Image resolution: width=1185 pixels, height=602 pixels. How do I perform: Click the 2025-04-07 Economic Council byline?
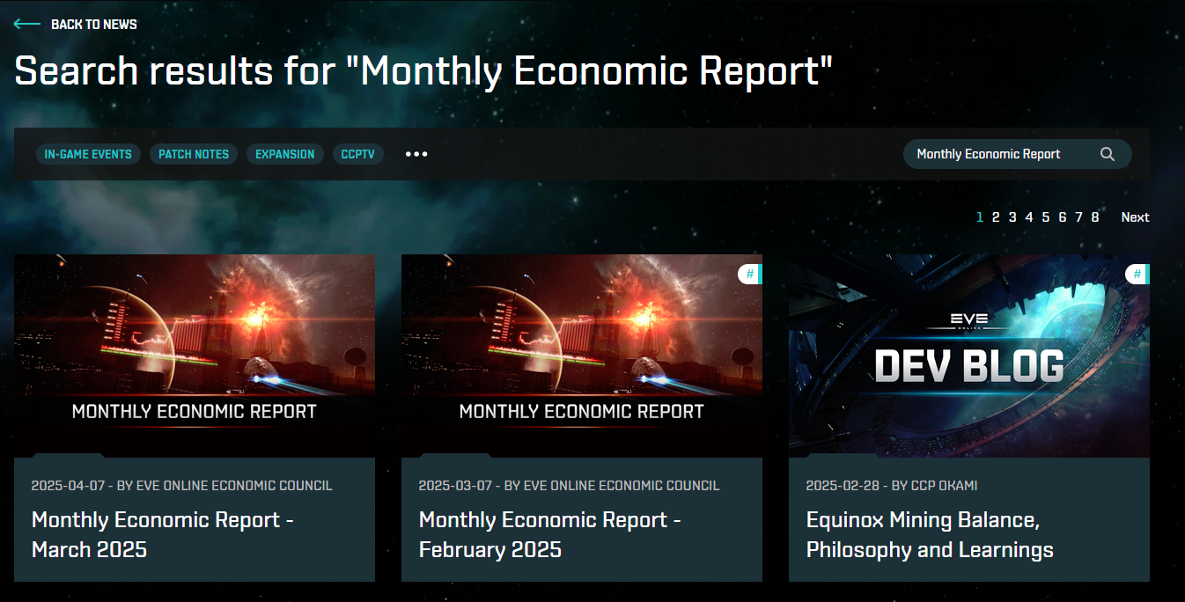point(181,486)
